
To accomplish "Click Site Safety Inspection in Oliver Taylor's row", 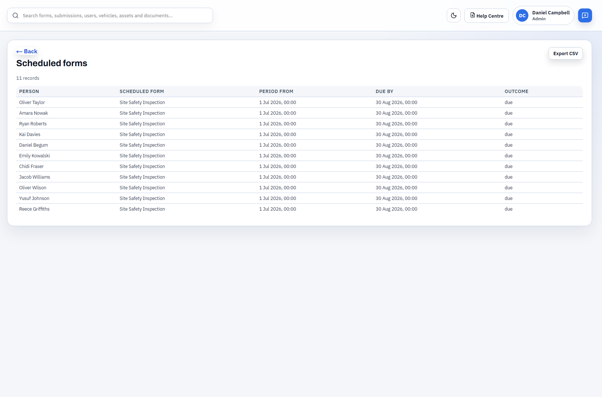I will [142, 103].
